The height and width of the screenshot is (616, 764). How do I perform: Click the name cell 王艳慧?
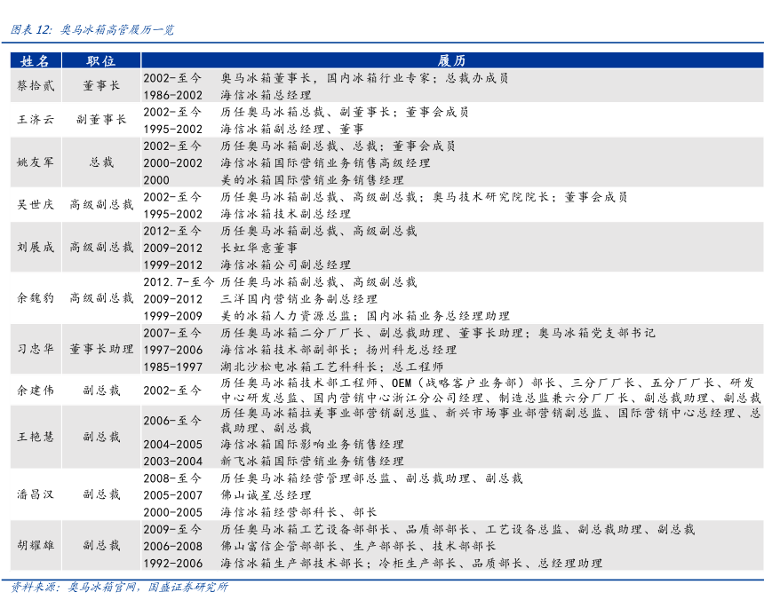[36, 437]
